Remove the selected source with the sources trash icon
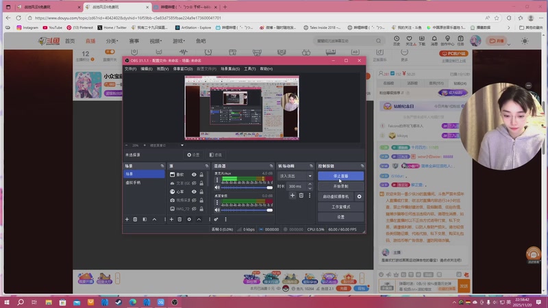Viewport: 548px width, 308px height. 179,219
